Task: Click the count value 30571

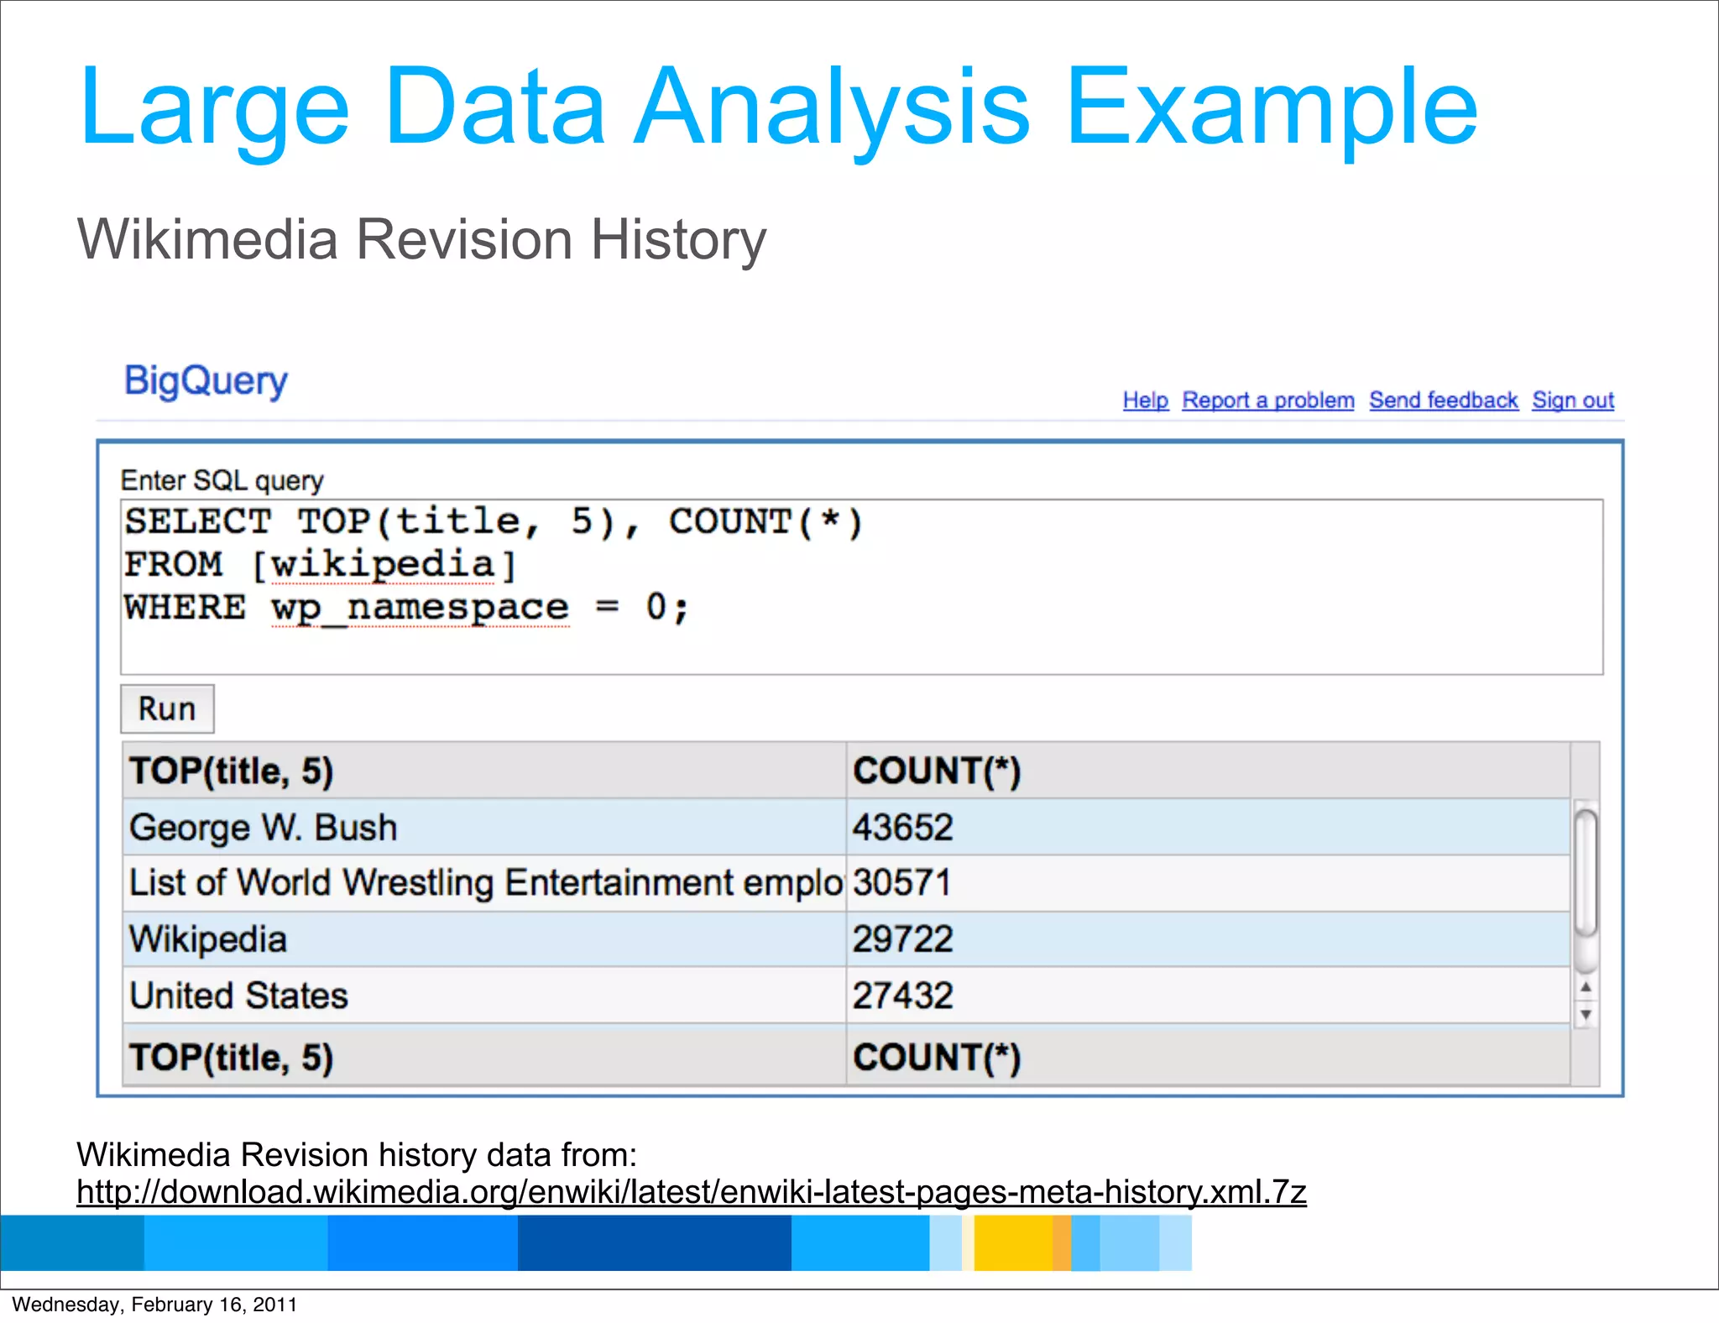Action: (x=903, y=883)
